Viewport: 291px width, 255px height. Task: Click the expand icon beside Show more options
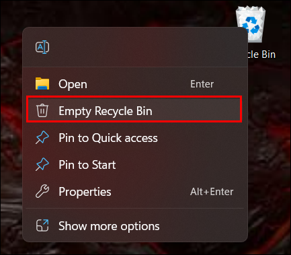42,225
